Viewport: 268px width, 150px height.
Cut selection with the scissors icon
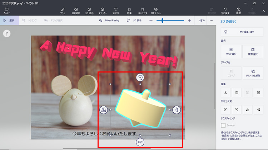[x=226, y=92]
